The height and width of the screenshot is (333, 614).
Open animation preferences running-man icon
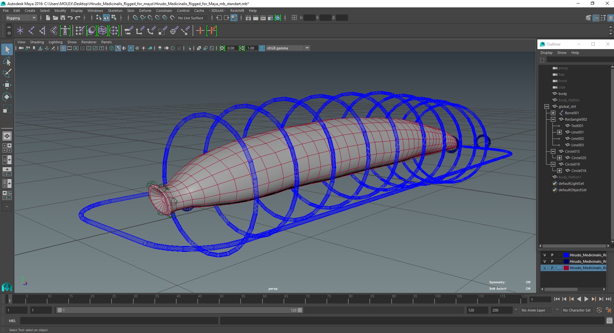pos(608,310)
